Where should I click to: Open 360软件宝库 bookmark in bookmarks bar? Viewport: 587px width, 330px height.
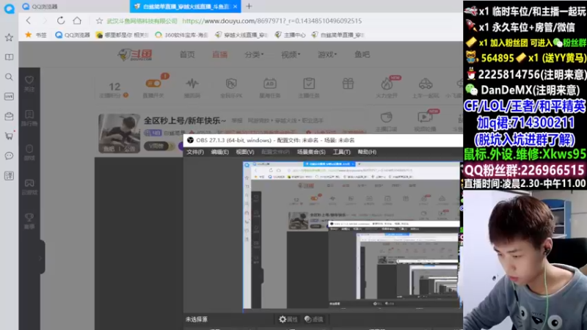coord(182,34)
